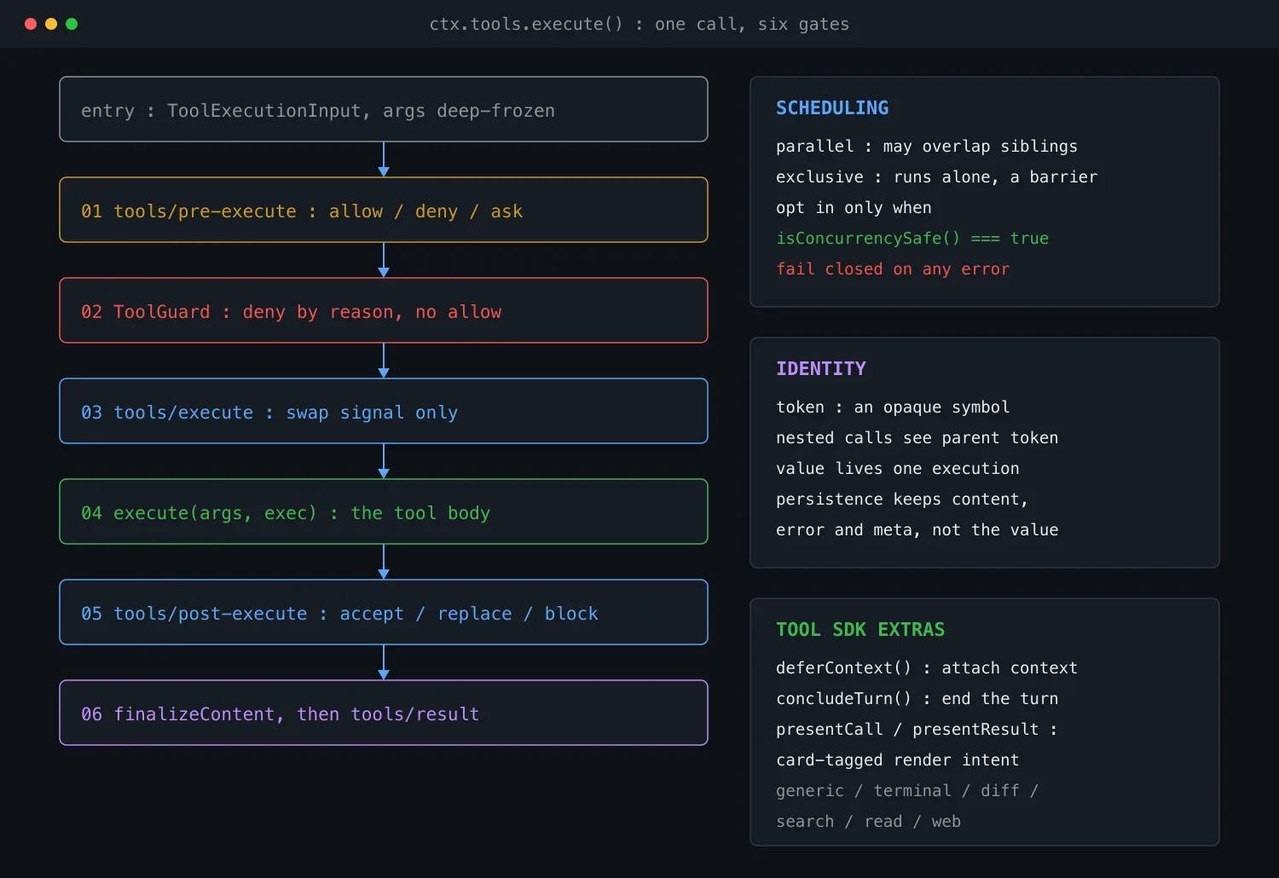Click 'error and meta, not the value'

pos(917,530)
